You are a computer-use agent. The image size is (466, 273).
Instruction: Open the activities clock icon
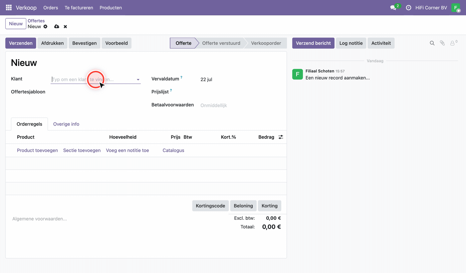pyautogui.click(x=408, y=8)
